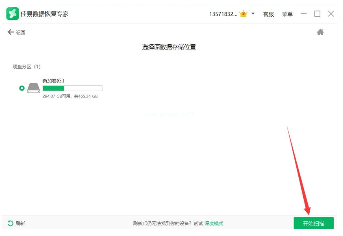Open the 菜单 menu

tap(287, 14)
